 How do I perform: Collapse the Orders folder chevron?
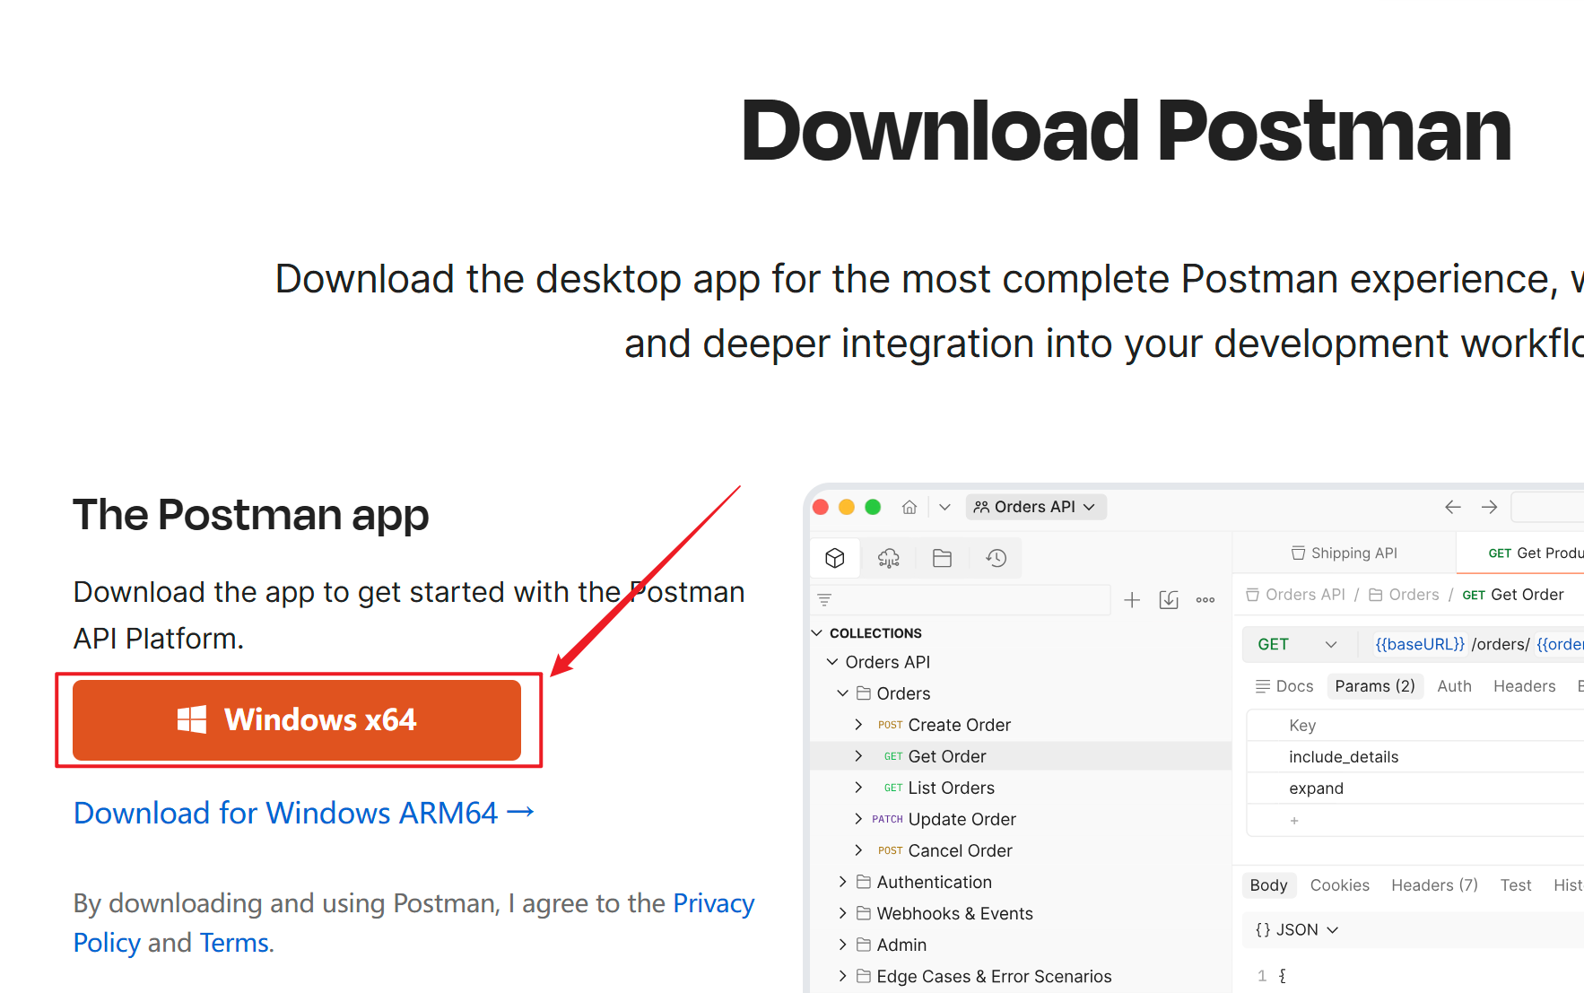click(843, 693)
